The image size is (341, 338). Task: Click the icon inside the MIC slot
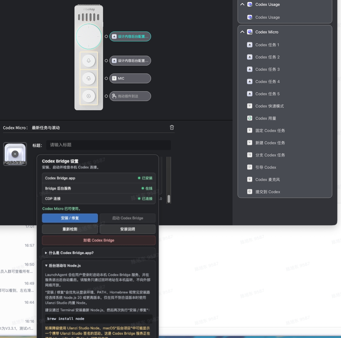(x=114, y=78)
